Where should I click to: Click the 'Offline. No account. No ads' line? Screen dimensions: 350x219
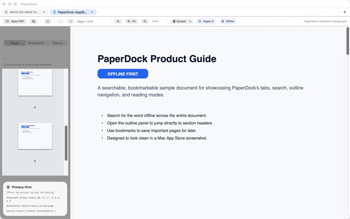[x=30, y=192]
